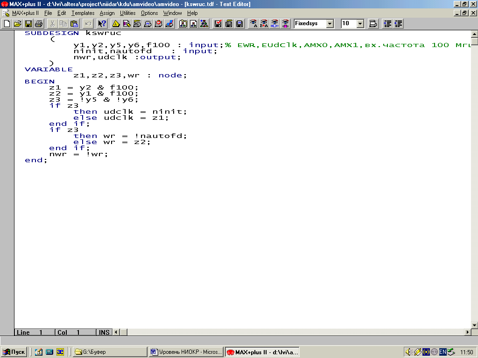This screenshot has height=358, width=478.
Task: Open the Templates menu
Action: pyautogui.click(x=83, y=13)
